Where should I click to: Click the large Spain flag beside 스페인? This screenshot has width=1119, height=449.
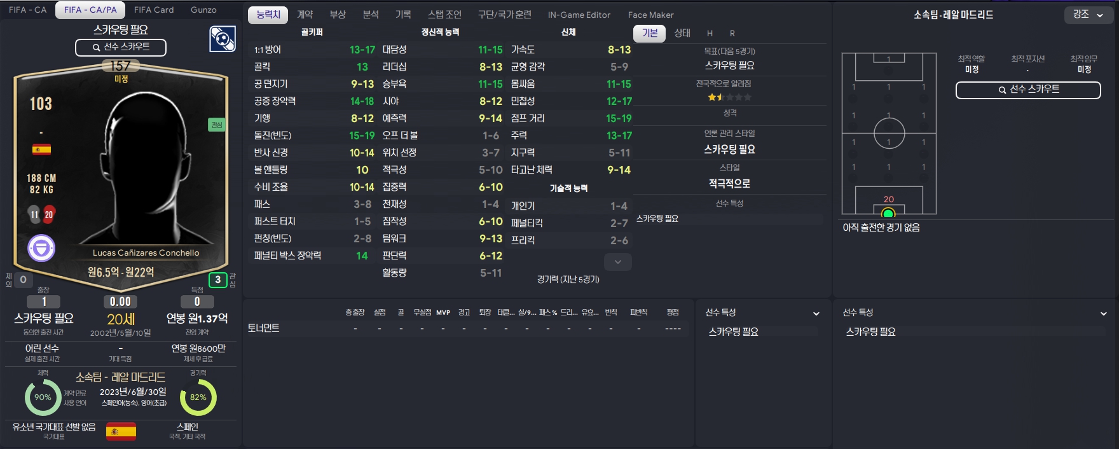[x=121, y=431]
